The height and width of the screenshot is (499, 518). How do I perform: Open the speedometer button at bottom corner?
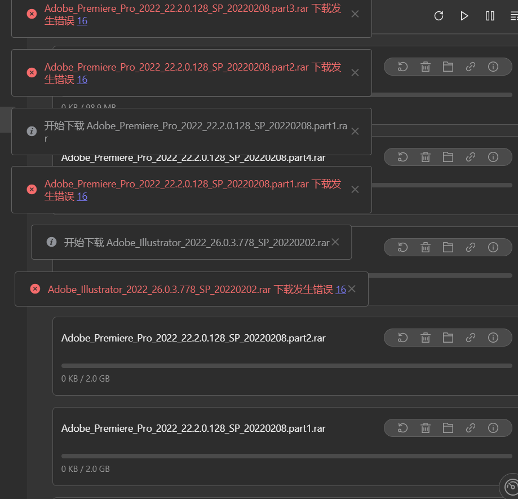(x=511, y=487)
